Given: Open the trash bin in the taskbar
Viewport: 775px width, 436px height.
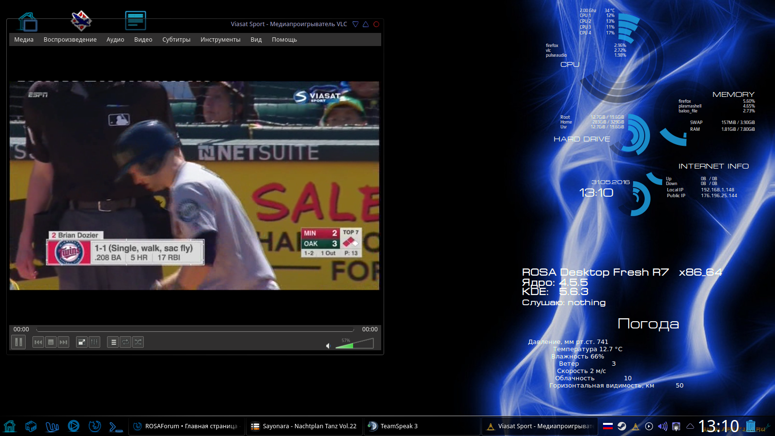Looking at the screenshot, I should click(751, 426).
